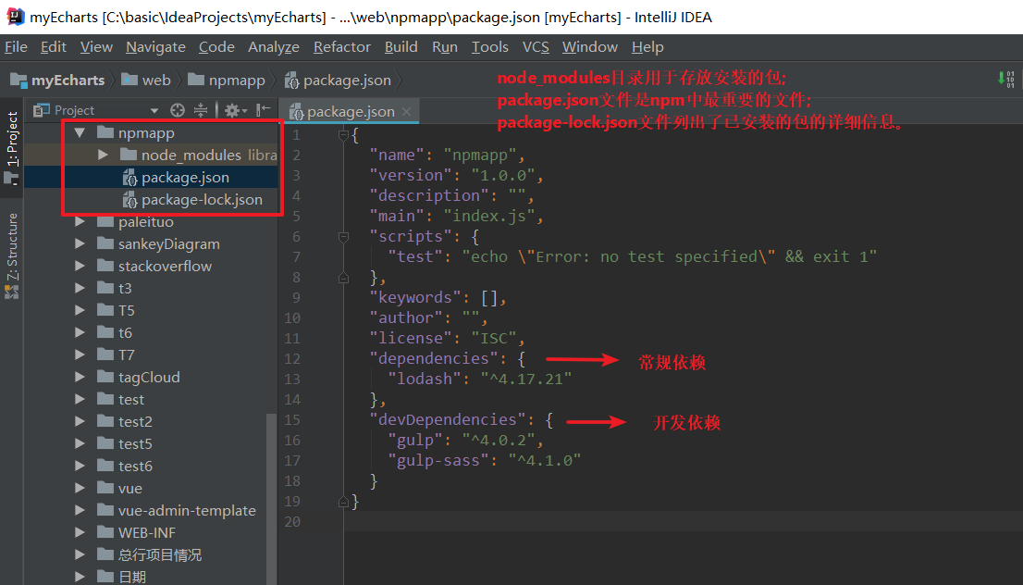Click the IntelliJ IDEA title bar icon
This screenshot has width=1023, height=585.
[15, 17]
